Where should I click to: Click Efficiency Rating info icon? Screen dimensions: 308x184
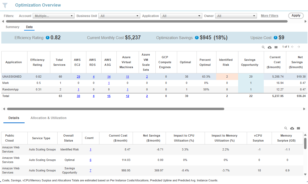(x=48, y=37)
